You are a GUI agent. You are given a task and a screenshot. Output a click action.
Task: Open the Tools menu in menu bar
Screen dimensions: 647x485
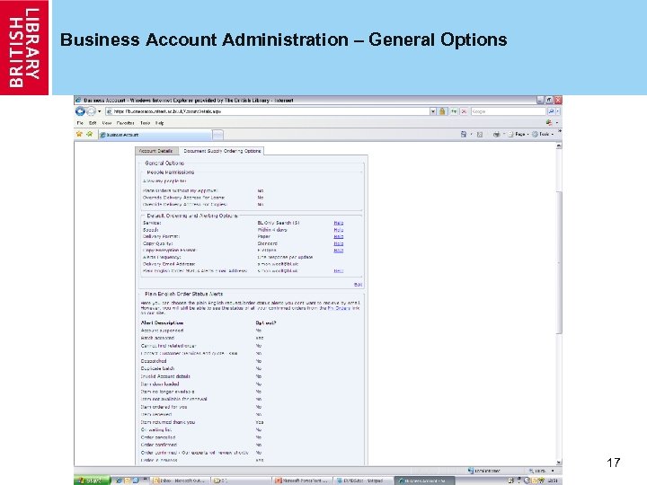(x=146, y=123)
